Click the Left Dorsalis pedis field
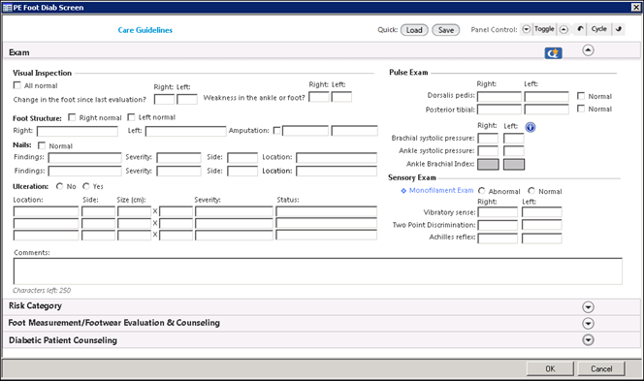 547,97
